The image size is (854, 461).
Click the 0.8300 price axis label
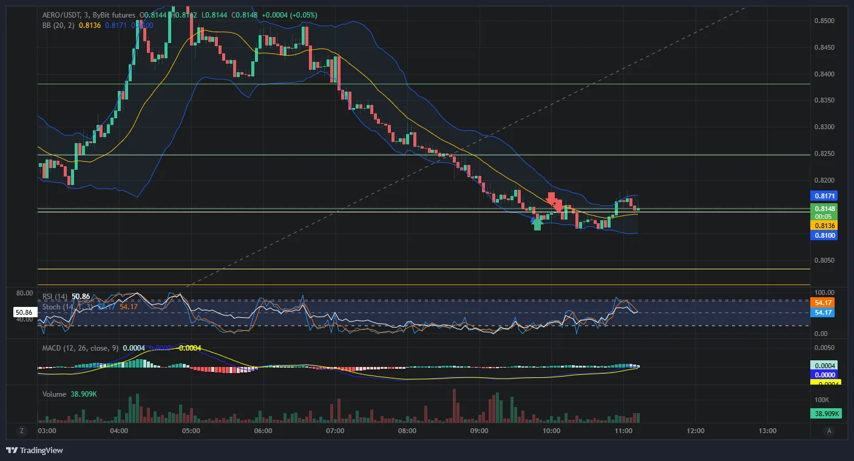pos(825,127)
